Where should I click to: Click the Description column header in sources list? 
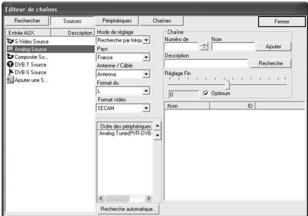coord(73,33)
